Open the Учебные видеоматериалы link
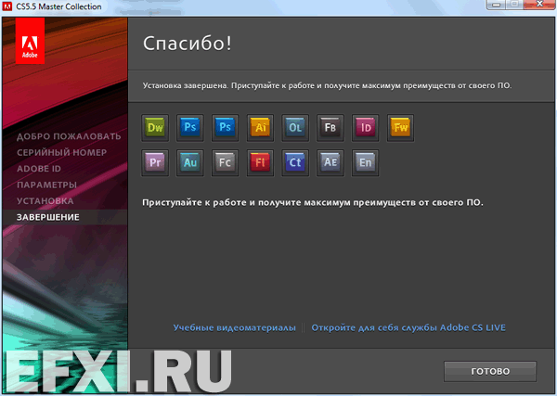 235,327
